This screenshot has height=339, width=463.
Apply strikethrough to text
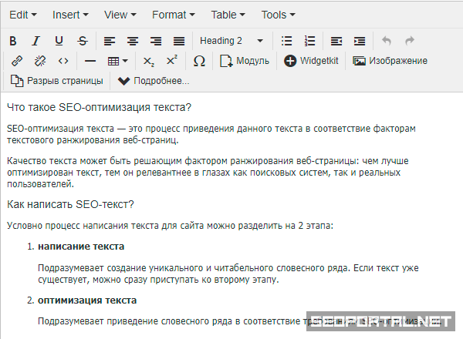[82, 41]
